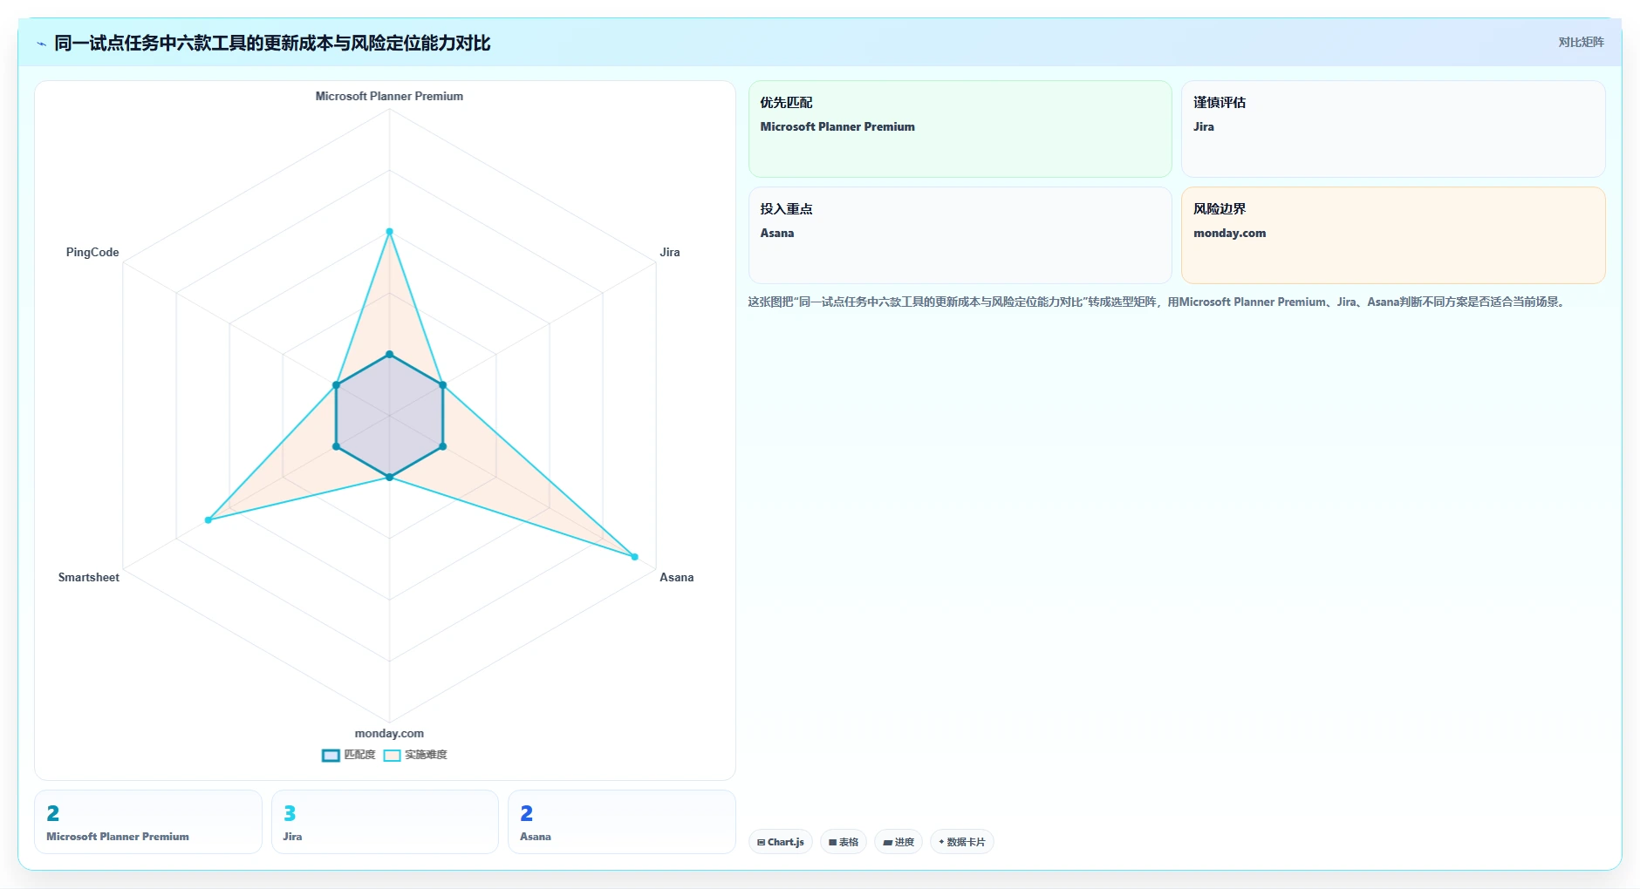
Task: Click the Asana 实施难度 data point
Action: click(x=634, y=556)
